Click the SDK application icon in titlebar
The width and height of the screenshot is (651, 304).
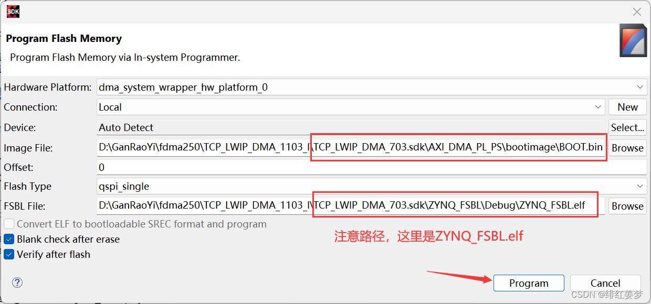[x=13, y=11]
